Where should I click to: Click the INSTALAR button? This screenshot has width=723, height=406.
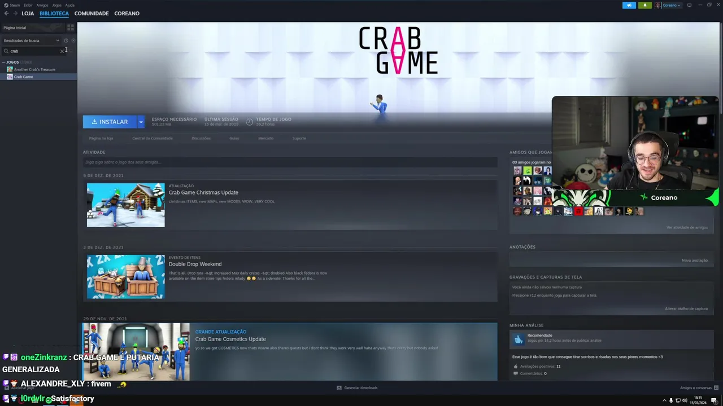[110, 122]
